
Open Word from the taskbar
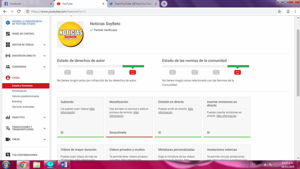[63, 165]
